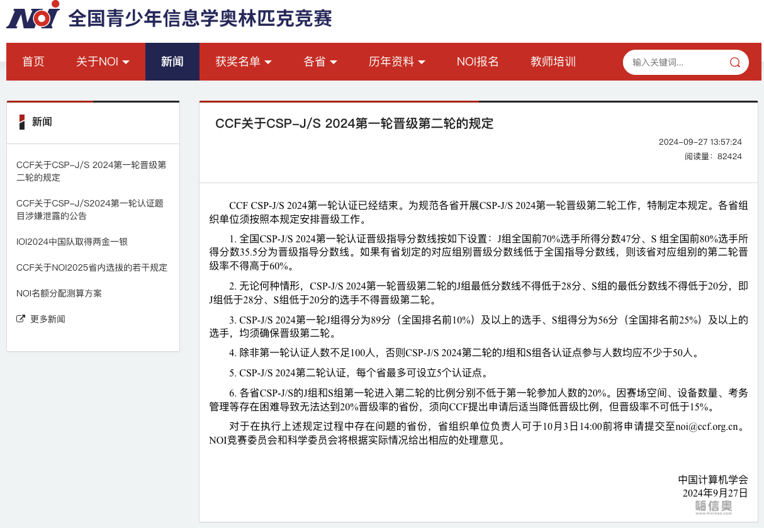Click the date 2024年9月27日 at article bottom
The image size is (764, 528).
click(716, 493)
